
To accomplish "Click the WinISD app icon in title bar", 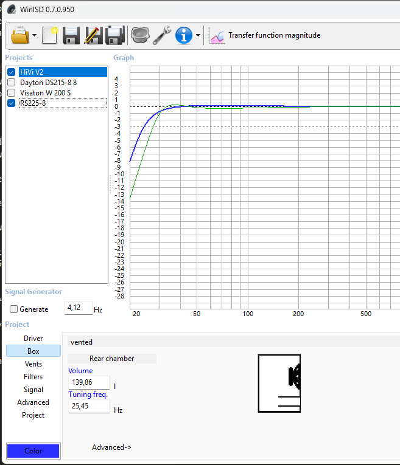I will point(12,9).
